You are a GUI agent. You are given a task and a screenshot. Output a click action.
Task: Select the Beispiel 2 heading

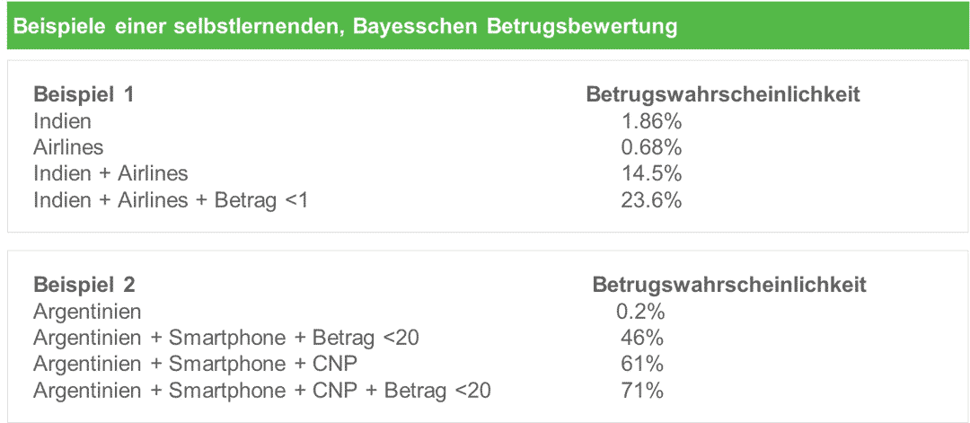[x=84, y=285]
